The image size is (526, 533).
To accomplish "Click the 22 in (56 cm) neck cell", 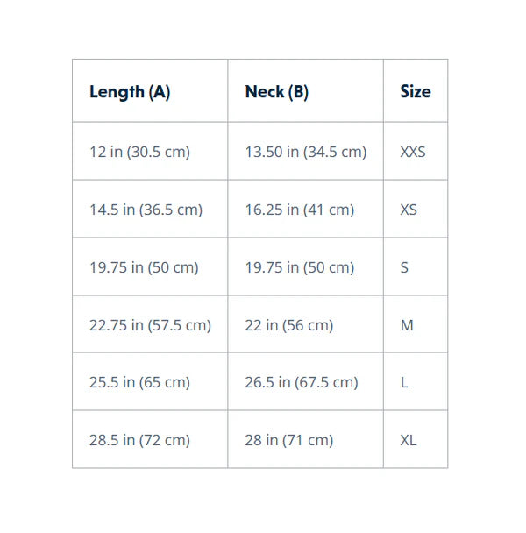I will [306, 324].
